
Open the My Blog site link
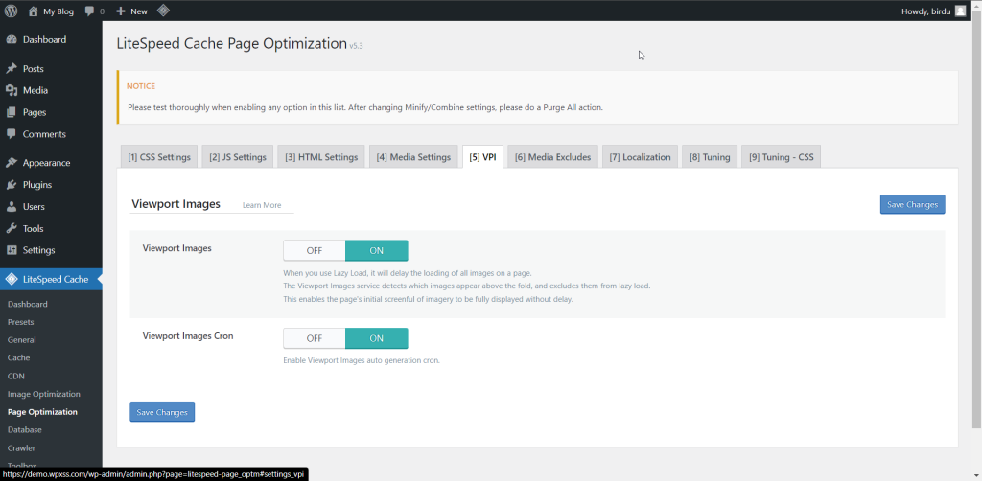(x=58, y=11)
